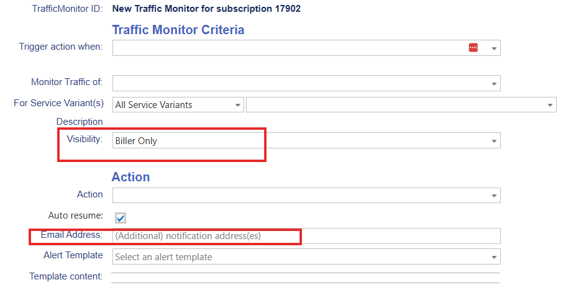Open the Monitor Traffic of dropdown arrow
Image resolution: width=576 pixels, height=308 pixels.
(x=494, y=84)
